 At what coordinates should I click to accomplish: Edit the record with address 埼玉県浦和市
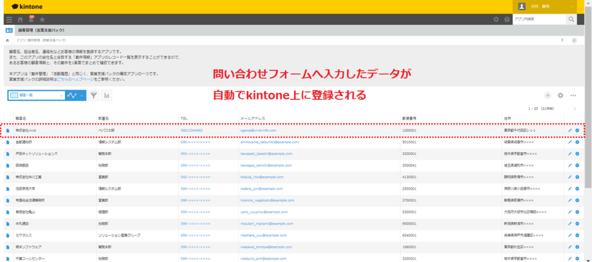[x=569, y=165]
